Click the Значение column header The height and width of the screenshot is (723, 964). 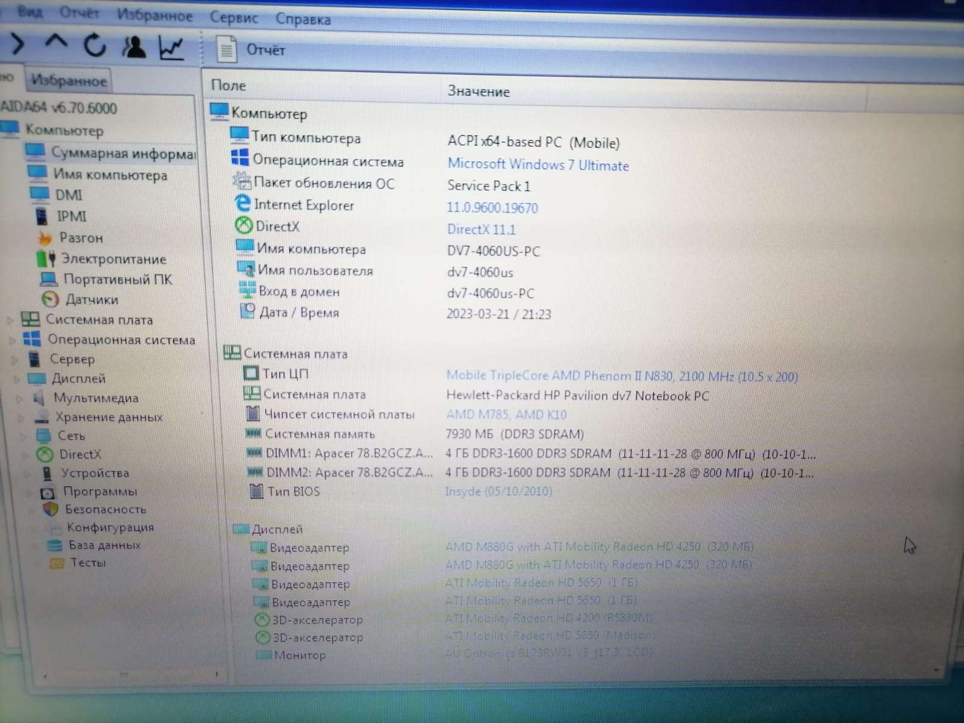click(x=478, y=92)
